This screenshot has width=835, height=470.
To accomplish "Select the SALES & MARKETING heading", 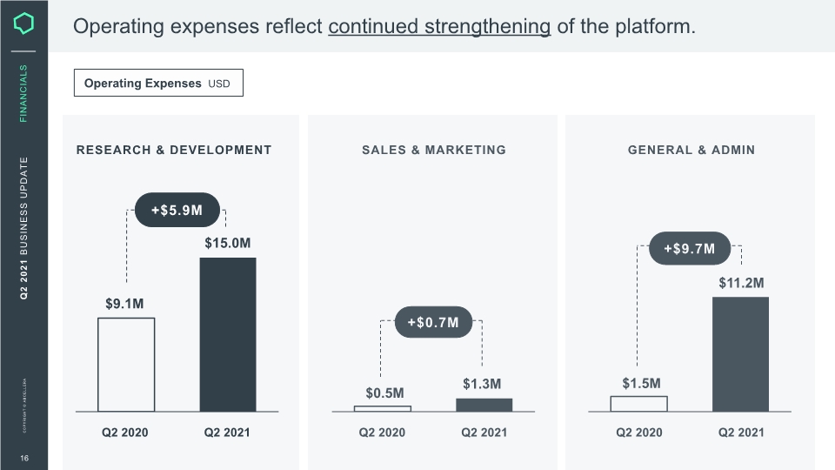I will tap(434, 151).
